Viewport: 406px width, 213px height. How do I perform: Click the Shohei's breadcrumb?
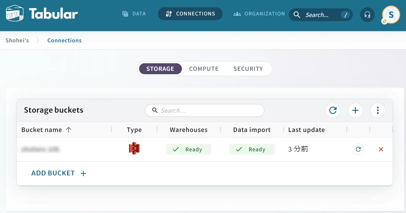(x=17, y=41)
